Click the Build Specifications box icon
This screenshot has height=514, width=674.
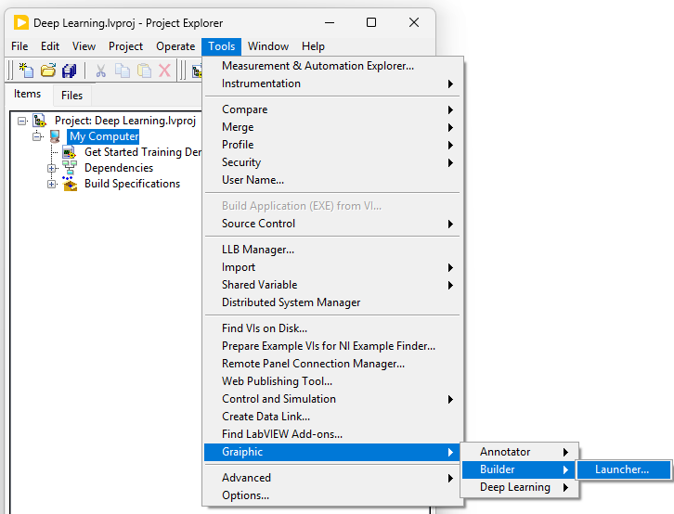point(69,184)
